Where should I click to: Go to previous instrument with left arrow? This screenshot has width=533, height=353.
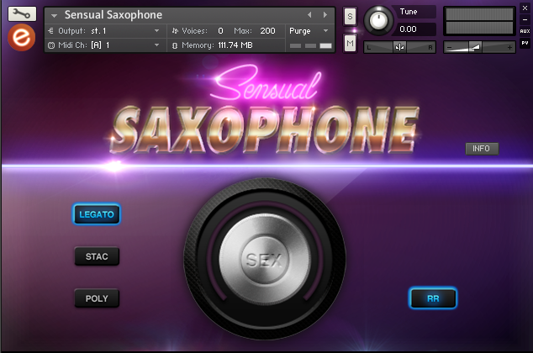click(x=309, y=15)
